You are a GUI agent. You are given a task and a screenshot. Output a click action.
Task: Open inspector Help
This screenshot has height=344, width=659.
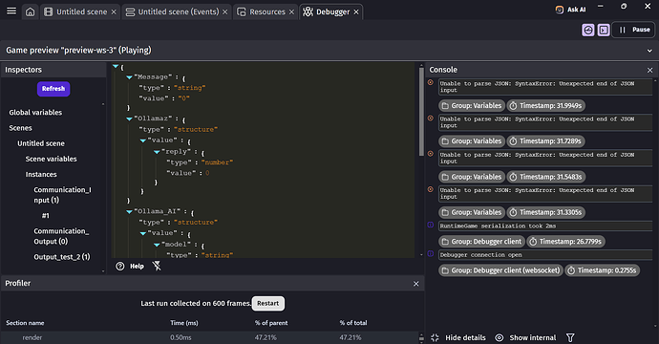click(130, 267)
